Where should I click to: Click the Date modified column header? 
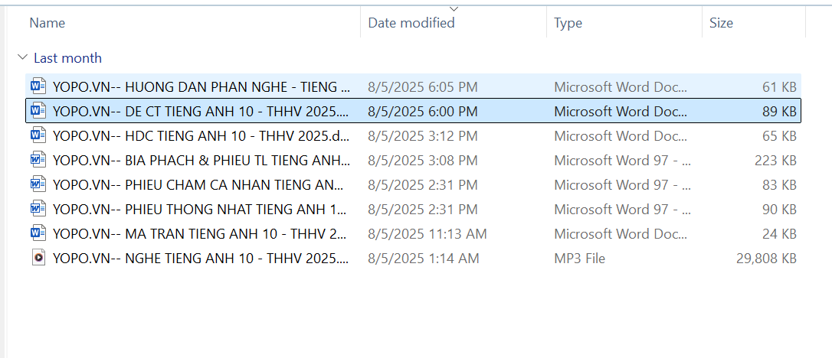(x=411, y=23)
